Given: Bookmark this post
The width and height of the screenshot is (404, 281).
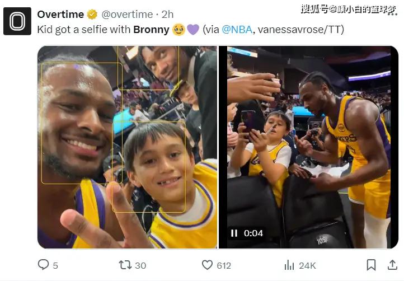Looking at the screenshot, I should click(371, 265).
